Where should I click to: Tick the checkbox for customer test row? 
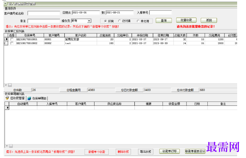[12, 43]
